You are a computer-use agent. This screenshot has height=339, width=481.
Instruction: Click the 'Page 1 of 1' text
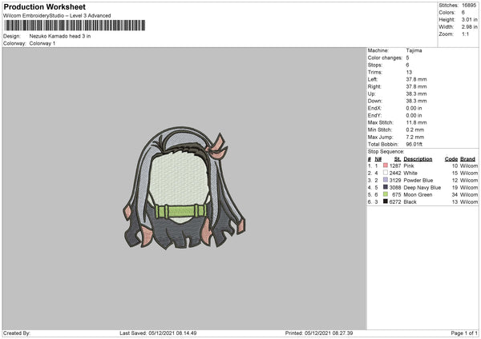pos(464,333)
